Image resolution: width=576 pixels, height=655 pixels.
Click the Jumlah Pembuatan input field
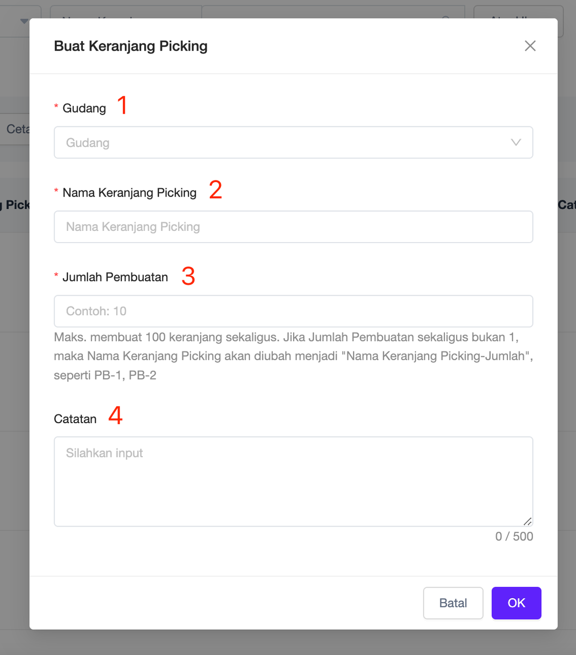click(293, 311)
